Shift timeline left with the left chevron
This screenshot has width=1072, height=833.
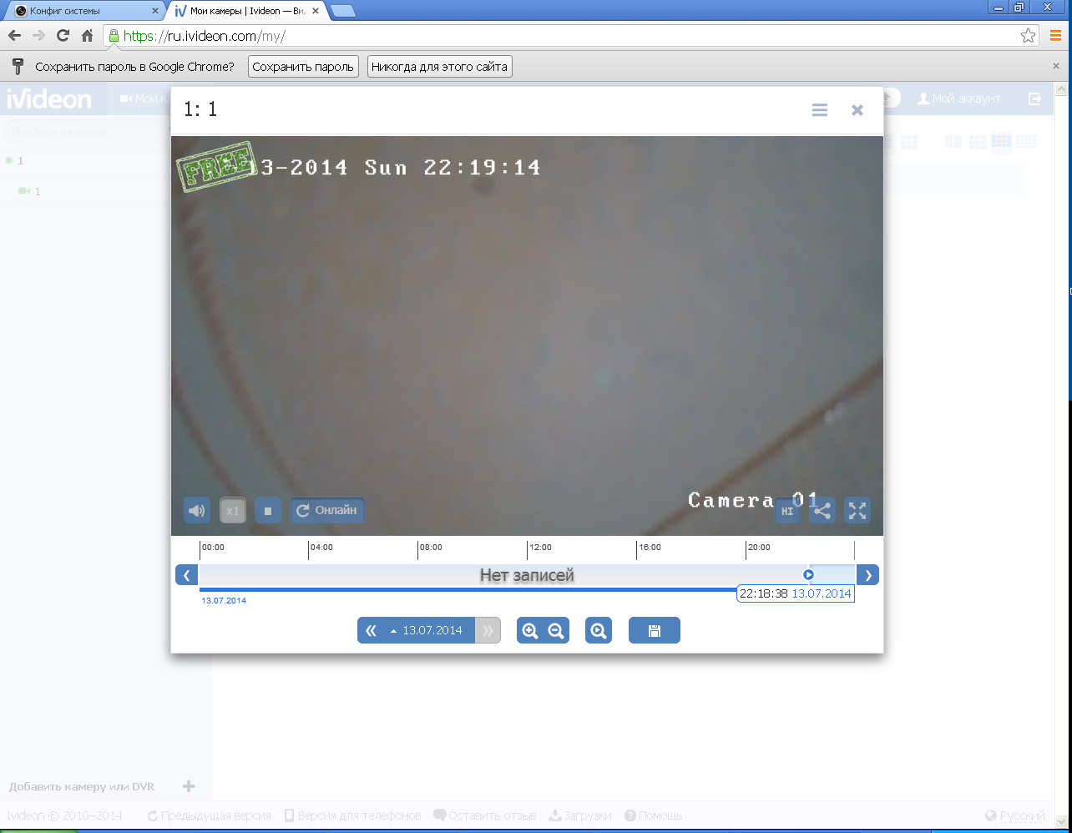[x=186, y=575]
